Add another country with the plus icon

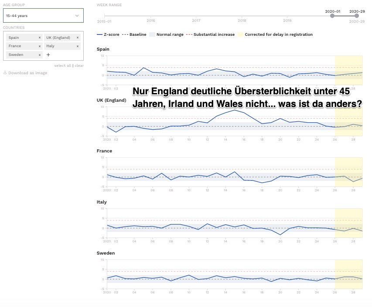pos(48,55)
